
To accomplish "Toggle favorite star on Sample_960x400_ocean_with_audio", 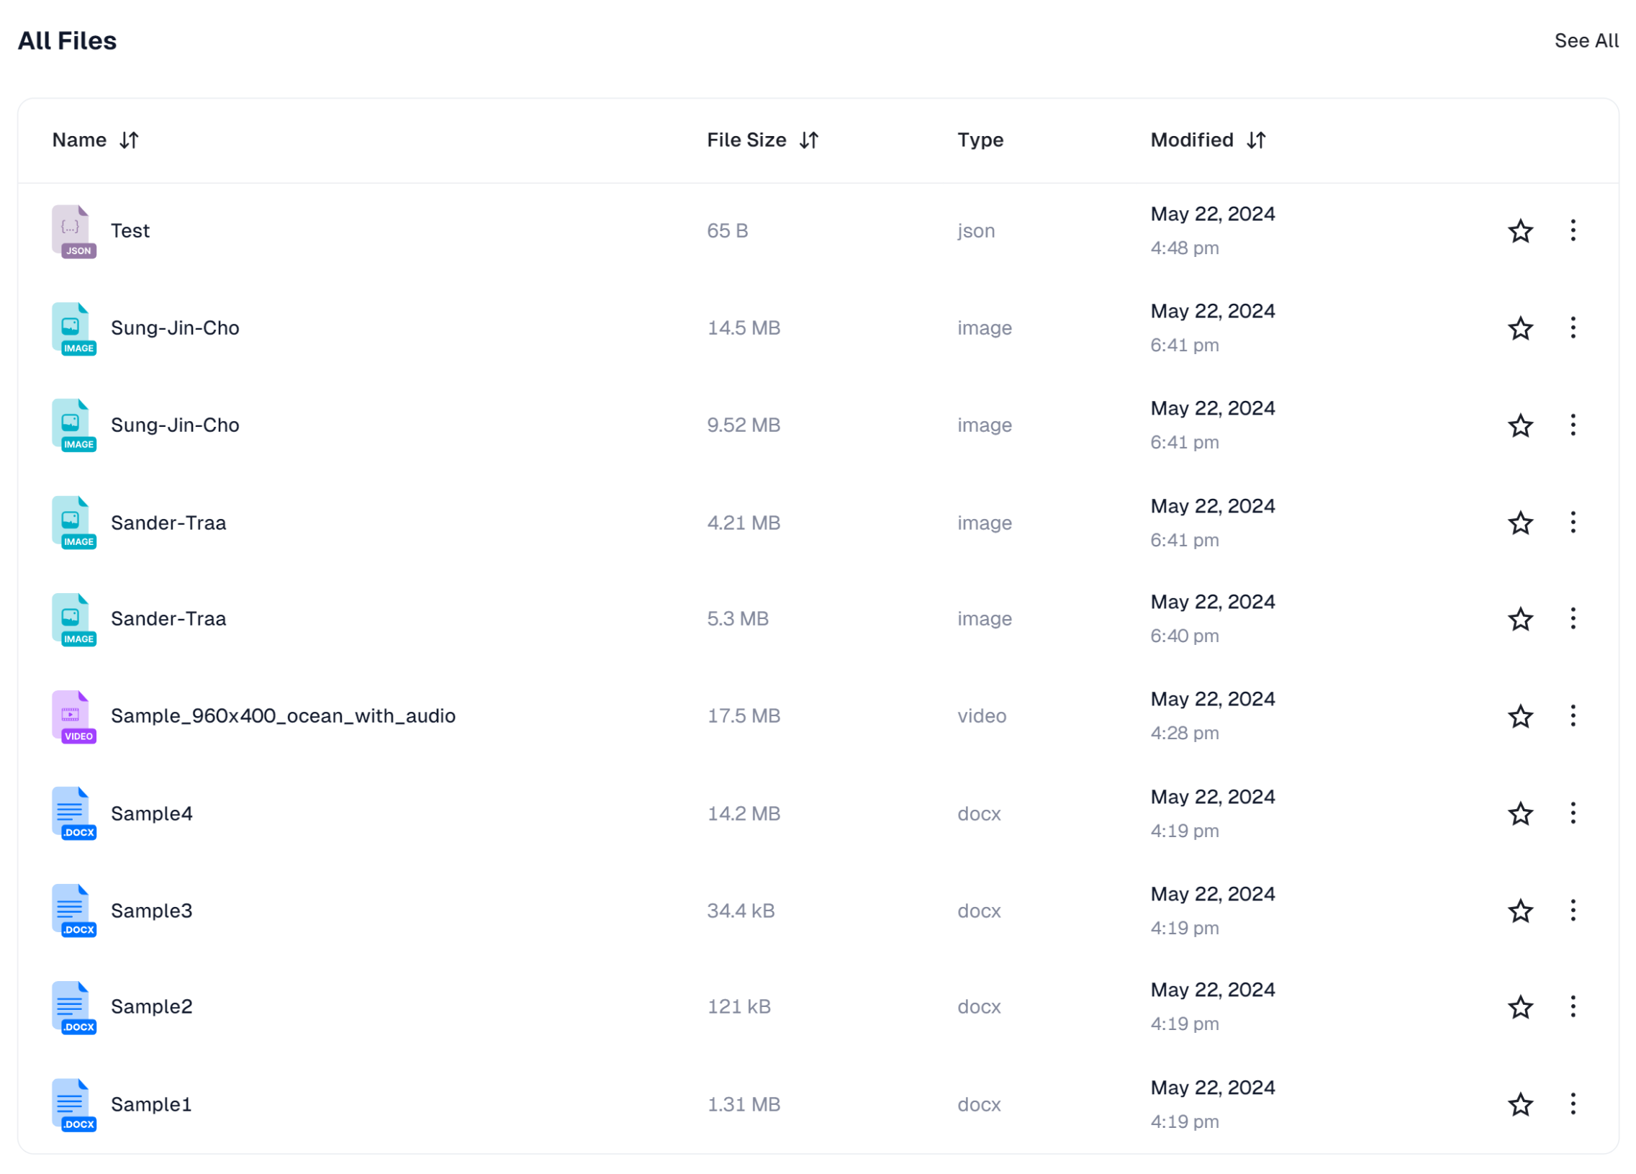I will [1521, 716].
